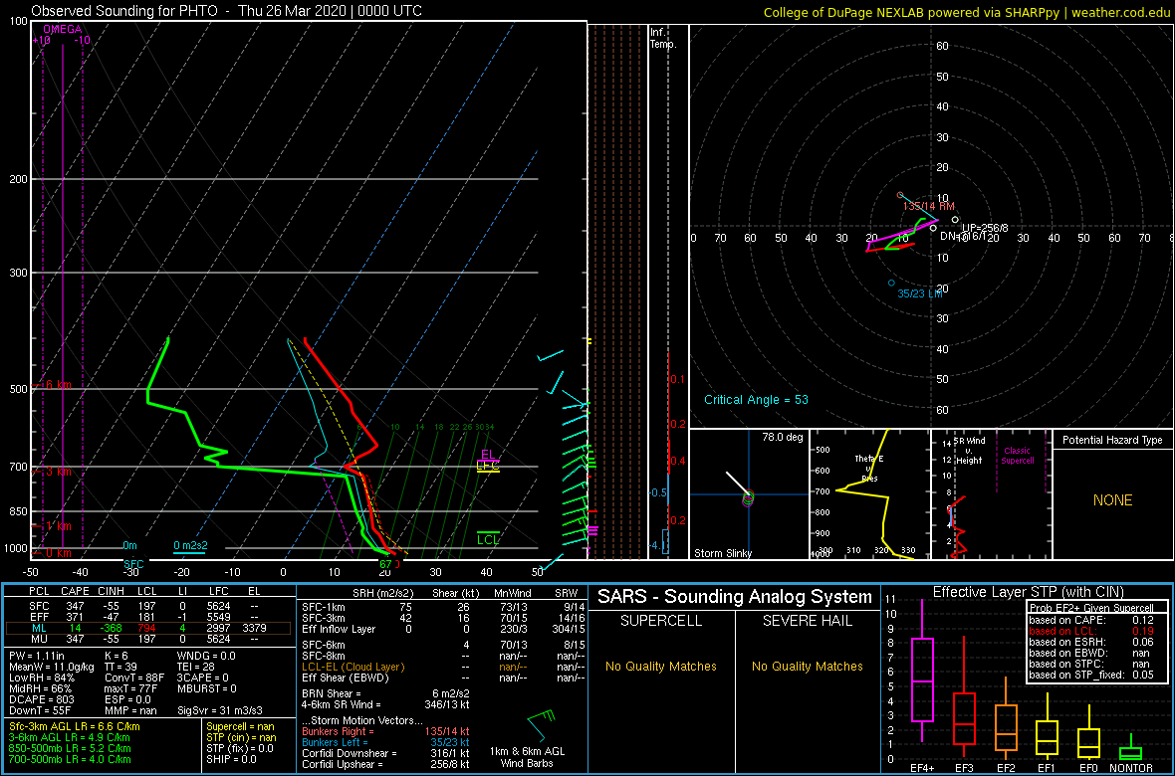Click the cyan '0 m2s2' label
The width and height of the screenshot is (1175, 776).
tap(189, 544)
